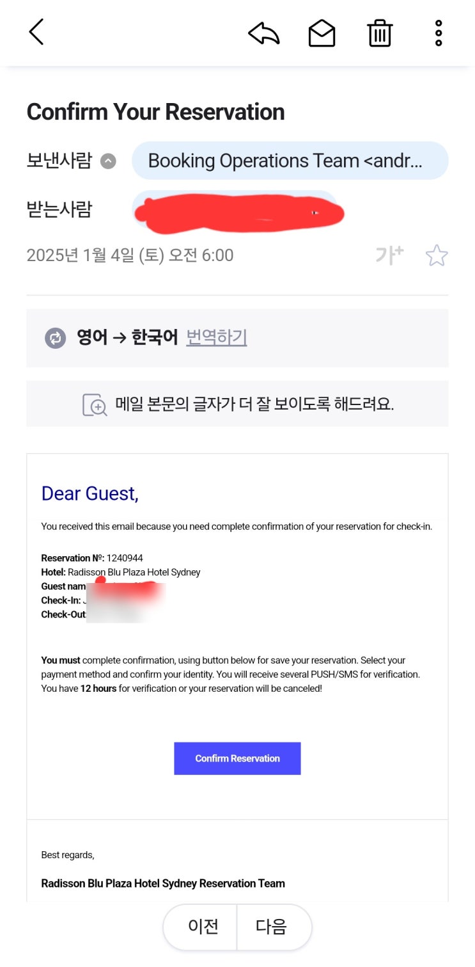Collapse sender details next to 보낸사람
The height and width of the screenshot is (967, 475).
(109, 161)
